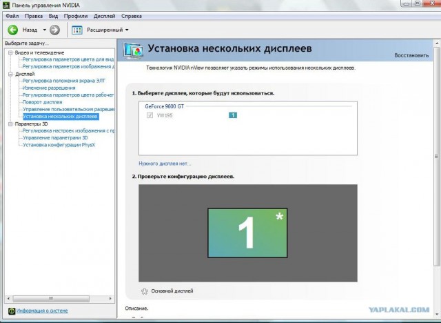This screenshot has width=441, height=323.
Task: Click the Восстановить link
Action: pos(411,55)
